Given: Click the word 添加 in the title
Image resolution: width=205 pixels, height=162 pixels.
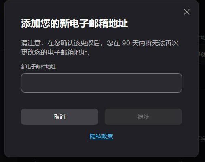Looking at the screenshot, I should [31, 23].
